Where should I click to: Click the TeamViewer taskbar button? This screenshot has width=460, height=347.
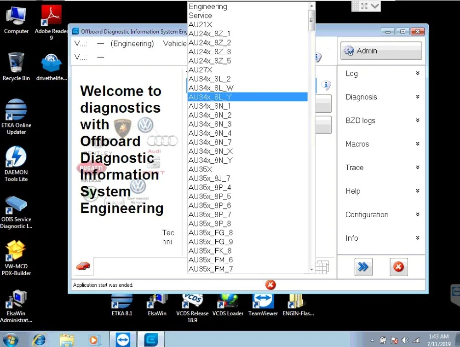pos(123,340)
